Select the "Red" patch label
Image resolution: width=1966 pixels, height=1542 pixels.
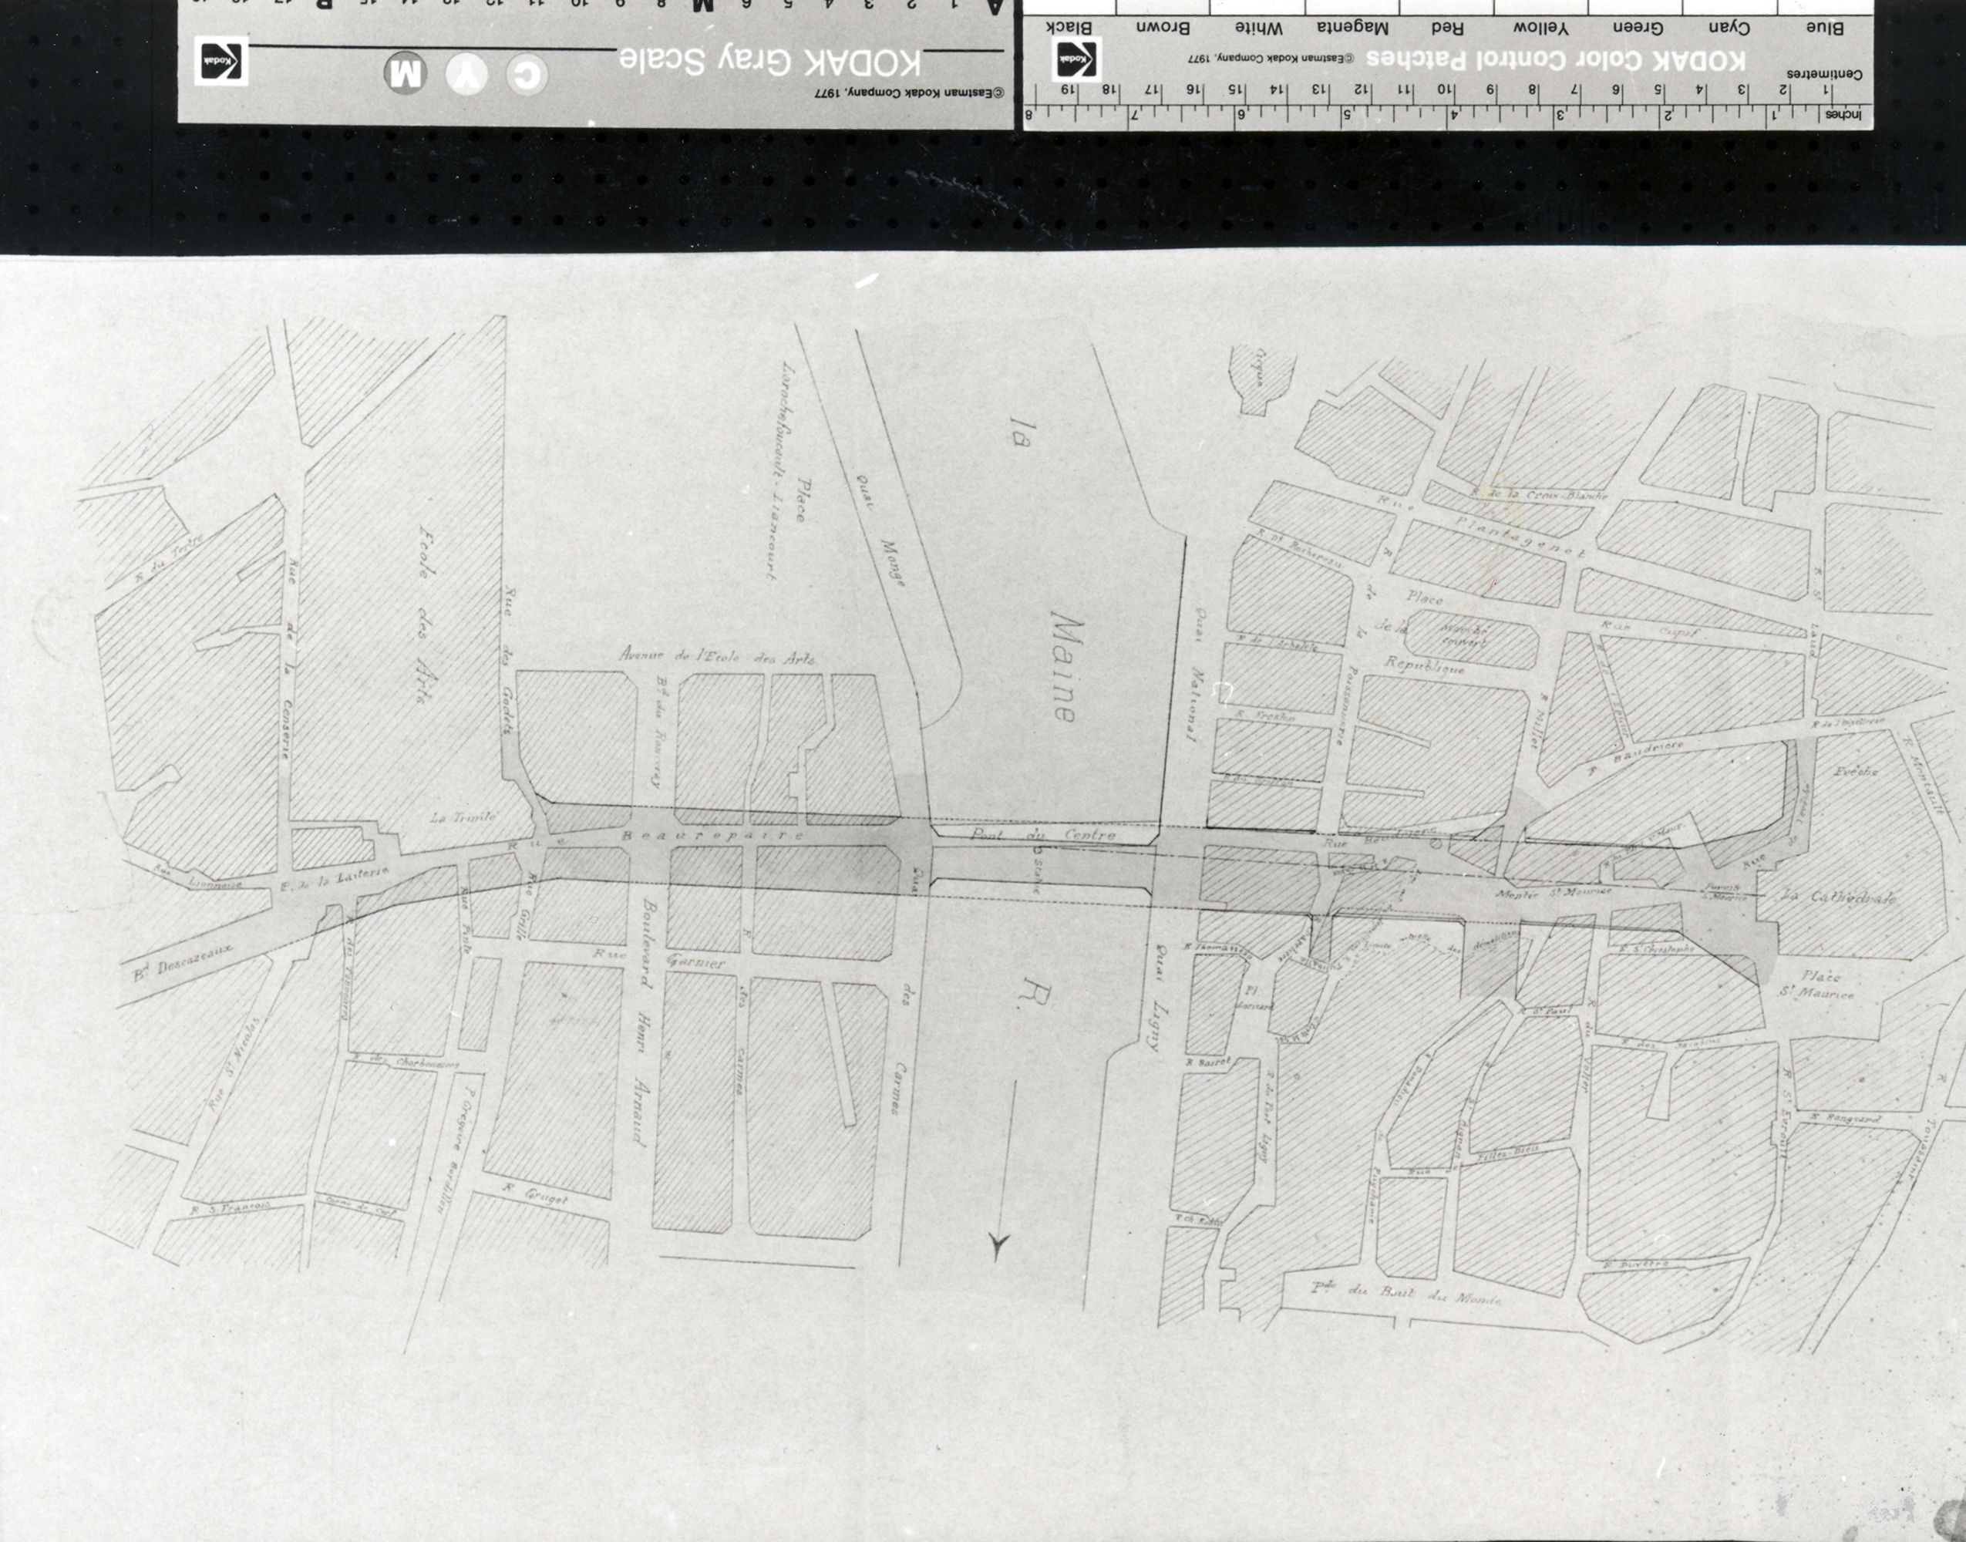click(1447, 28)
